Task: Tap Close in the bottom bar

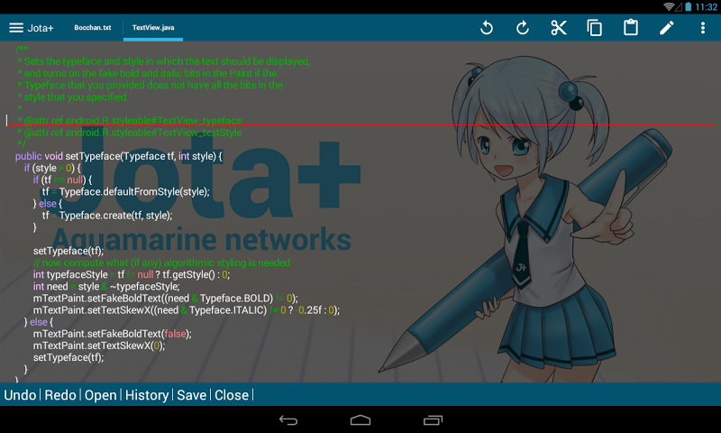Action: [232, 395]
